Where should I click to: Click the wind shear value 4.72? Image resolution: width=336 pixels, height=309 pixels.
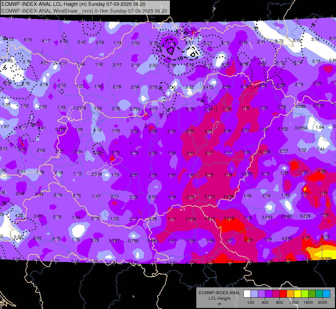(172, 110)
